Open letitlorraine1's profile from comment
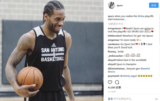The image size is (160, 101). pos(115,36)
